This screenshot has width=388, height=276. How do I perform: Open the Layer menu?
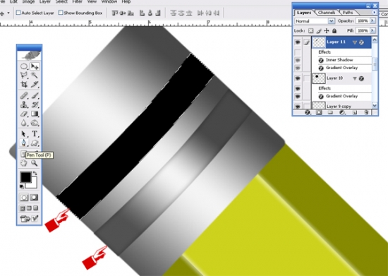coord(44,1)
